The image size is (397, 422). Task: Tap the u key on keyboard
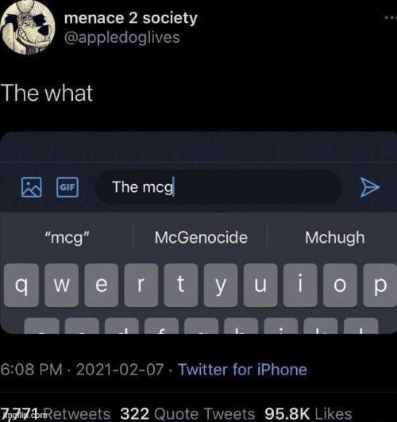pyautogui.click(x=260, y=285)
